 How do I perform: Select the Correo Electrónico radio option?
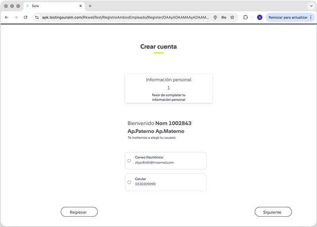click(x=129, y=160)
